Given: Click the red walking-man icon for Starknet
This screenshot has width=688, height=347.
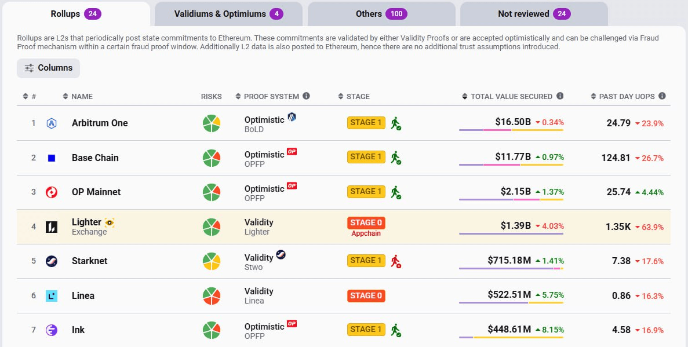Looking at the screenshot, I should [x=396, y=261].
